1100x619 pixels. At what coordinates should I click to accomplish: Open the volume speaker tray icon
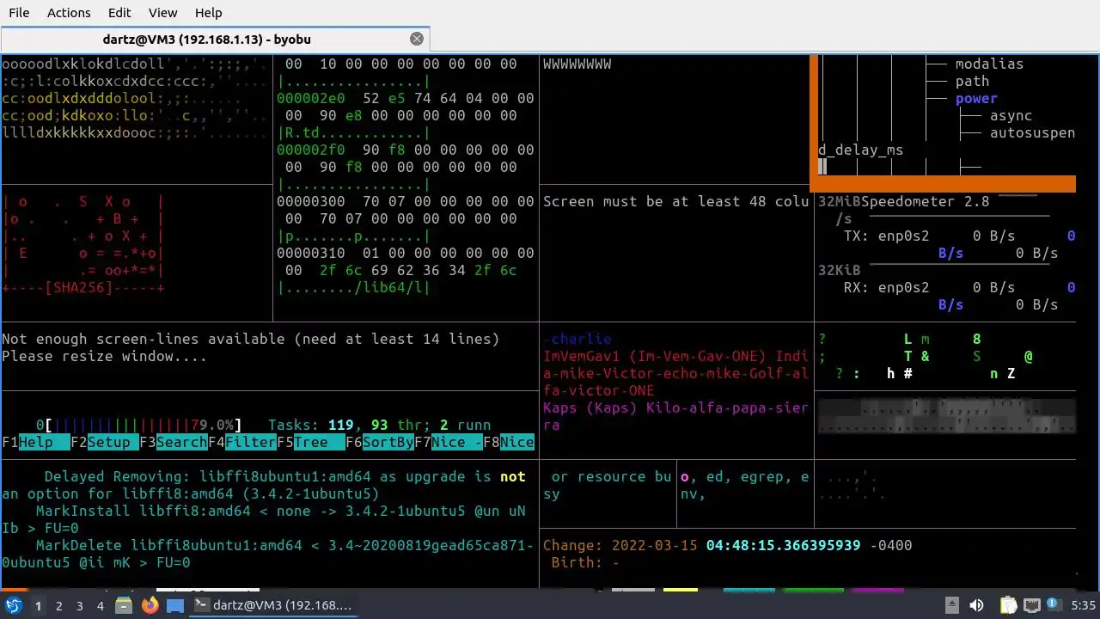[x=976, y=605]
